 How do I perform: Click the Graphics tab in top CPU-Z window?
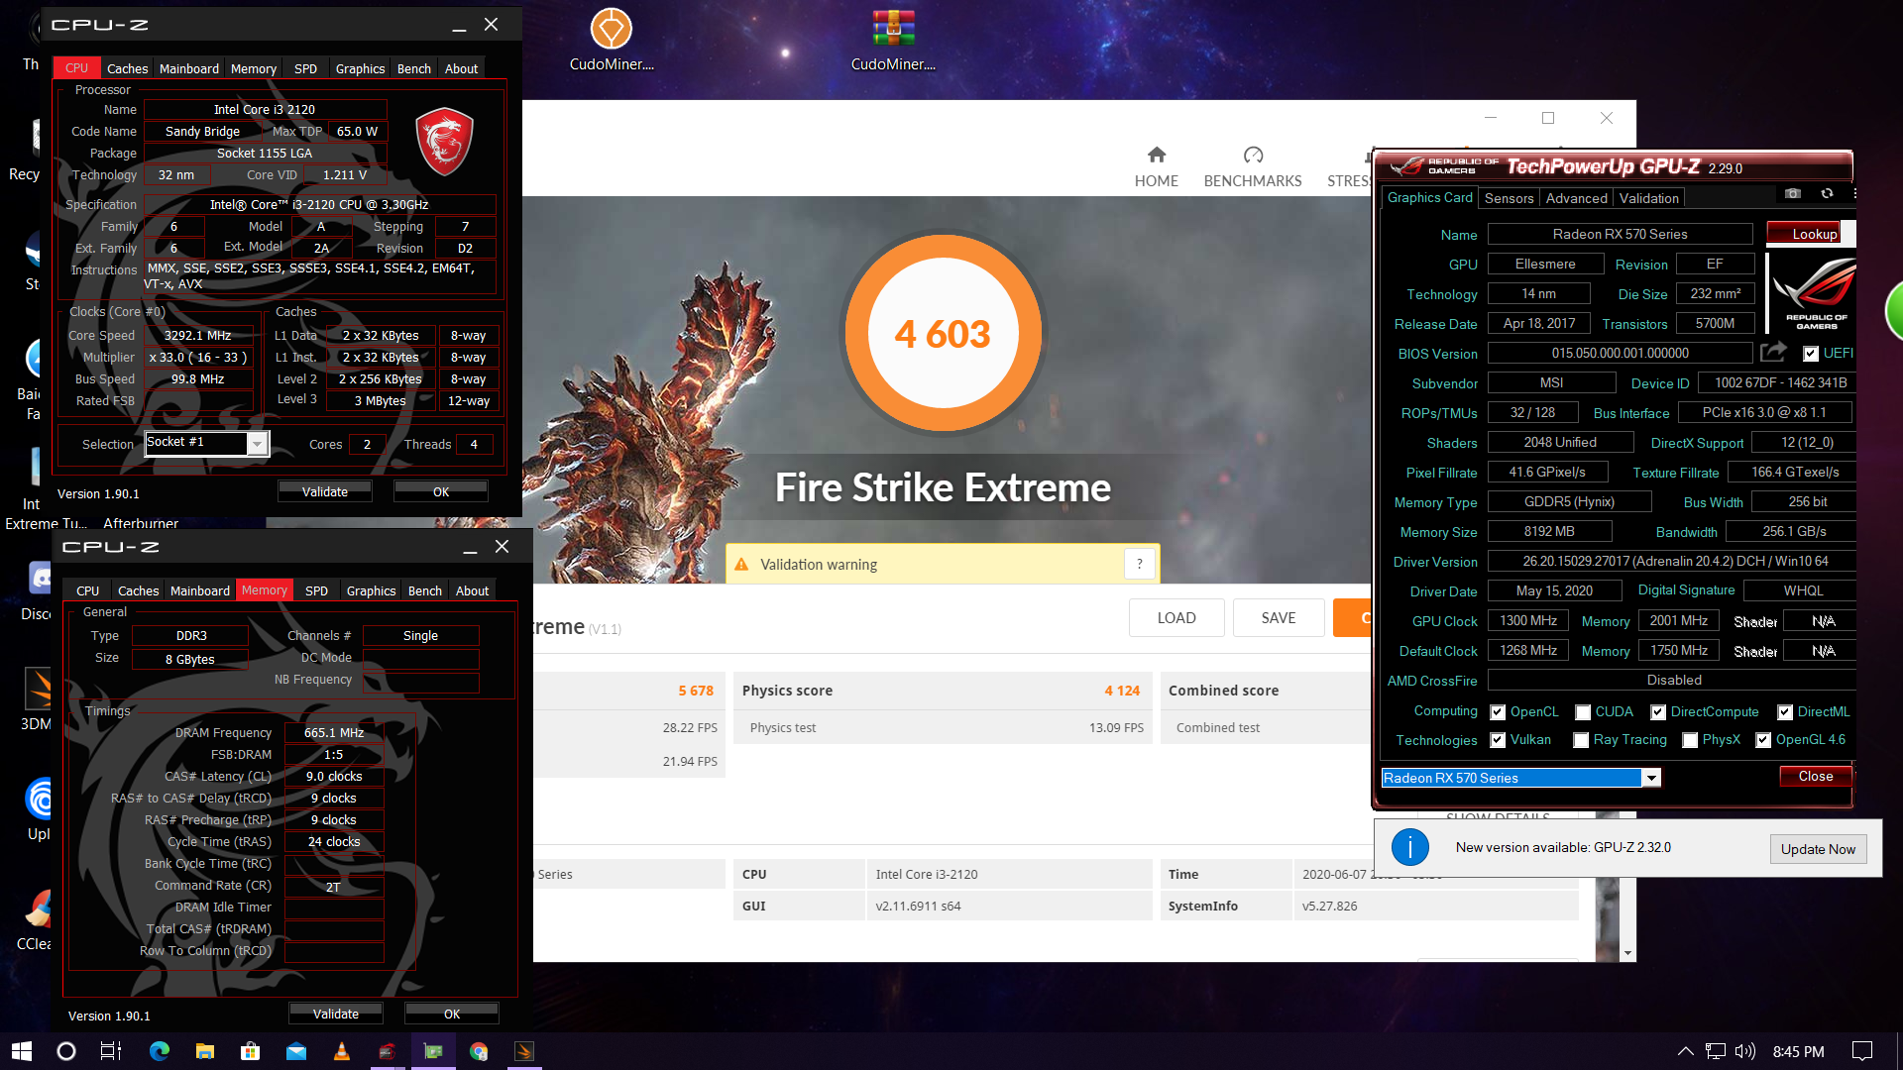(x=360, y=68)
